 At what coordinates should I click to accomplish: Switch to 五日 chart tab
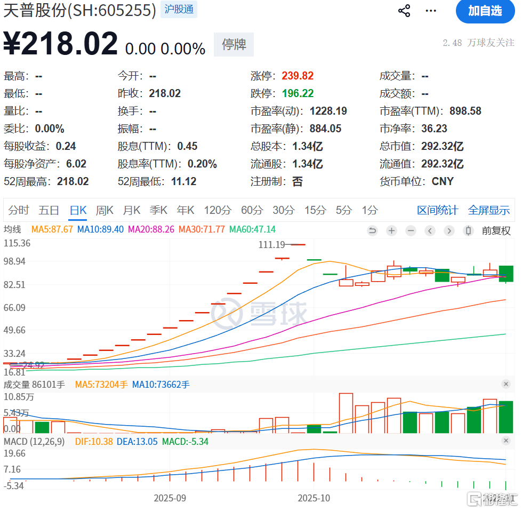(49, 210)
